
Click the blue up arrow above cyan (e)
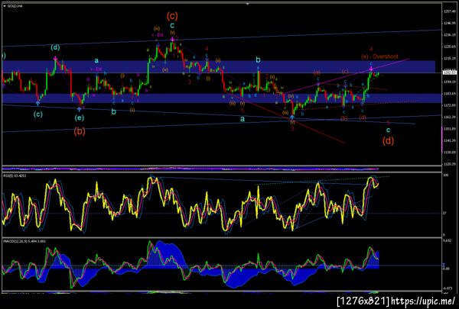(x=79, y=109)
